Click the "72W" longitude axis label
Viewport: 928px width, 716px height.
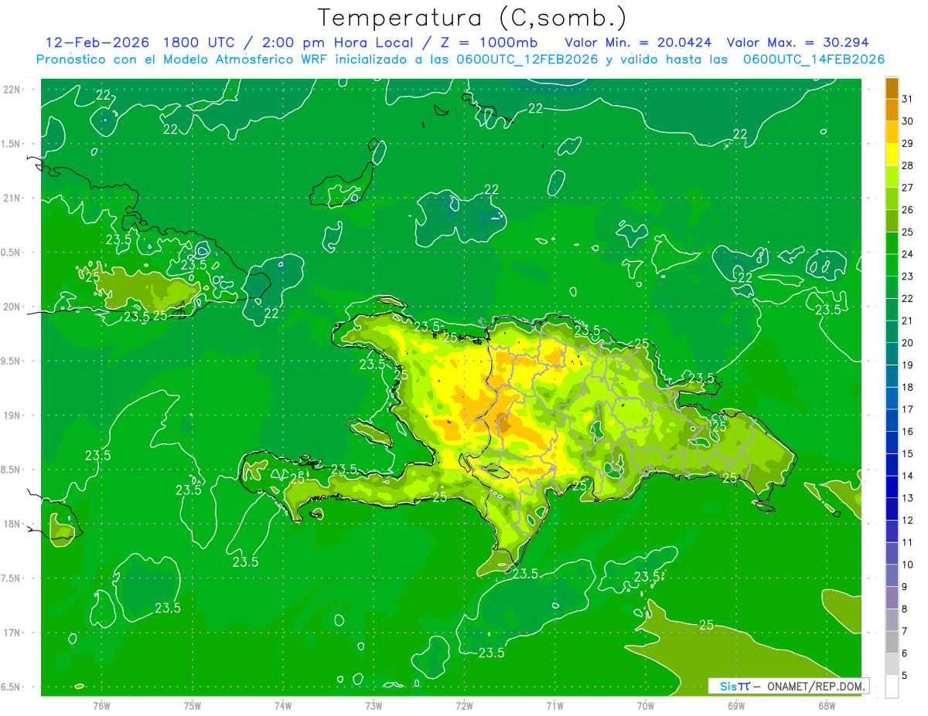(x=464, y=705)
